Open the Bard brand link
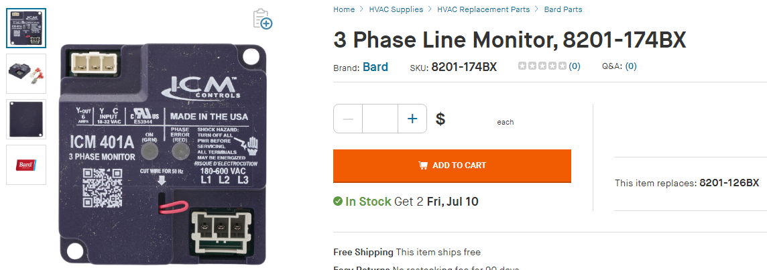767x270 pixels. click(375, 66)
